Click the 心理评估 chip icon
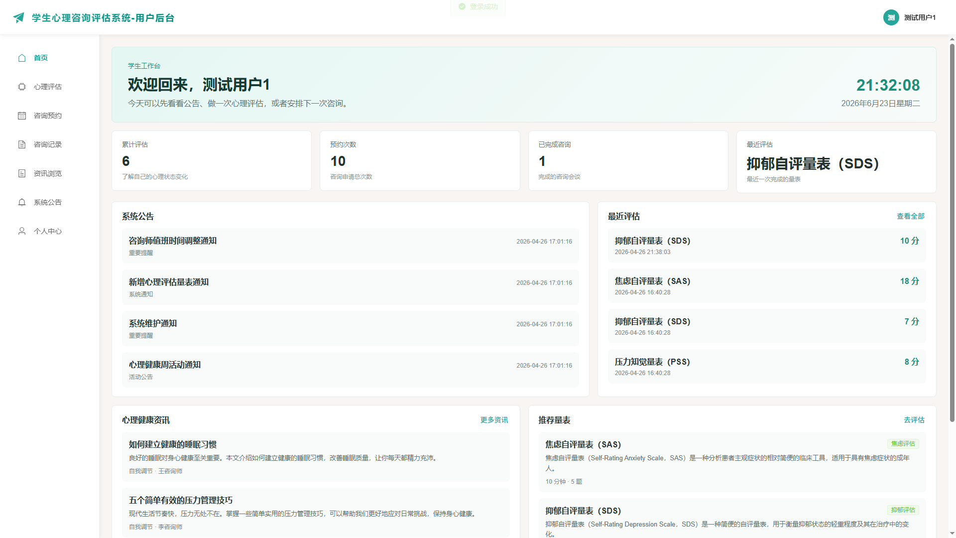The width and height of the screenshot is (956, 538). coord(22,87)
